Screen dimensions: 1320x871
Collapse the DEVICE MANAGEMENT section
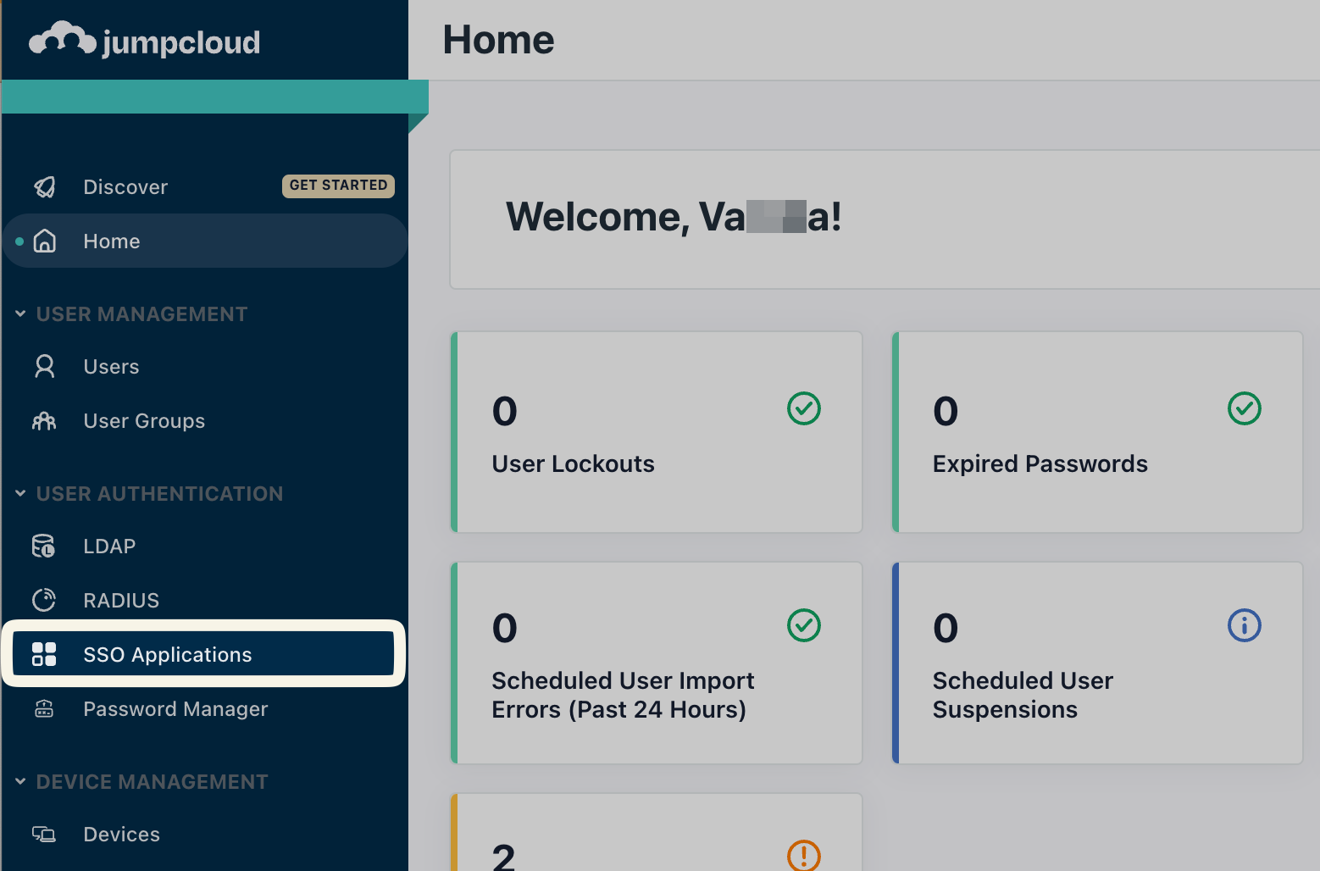(19, 781)
